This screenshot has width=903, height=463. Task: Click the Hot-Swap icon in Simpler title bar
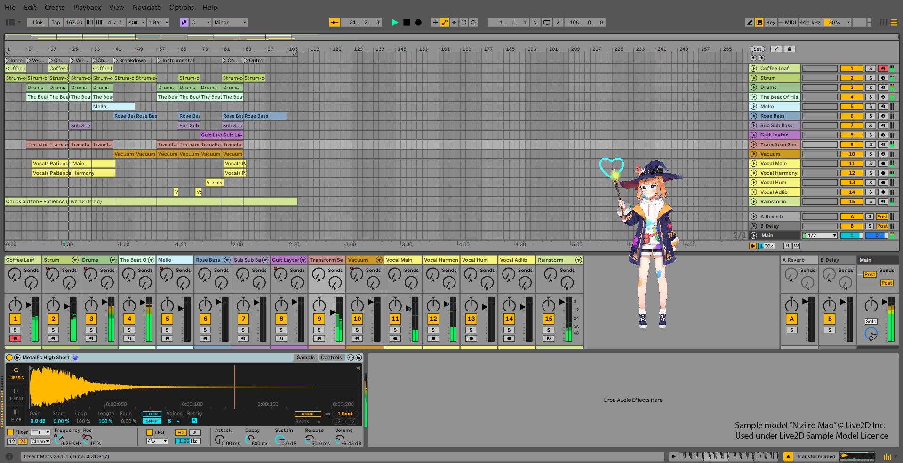tap(351, 358)
